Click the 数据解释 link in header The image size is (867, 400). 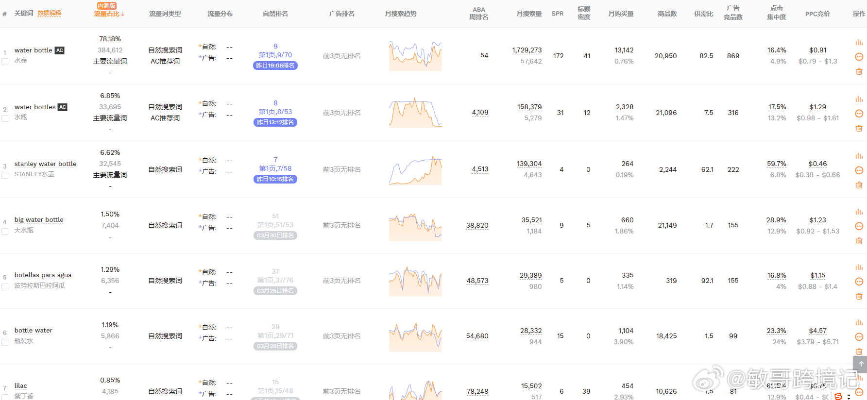pos(49,14)
